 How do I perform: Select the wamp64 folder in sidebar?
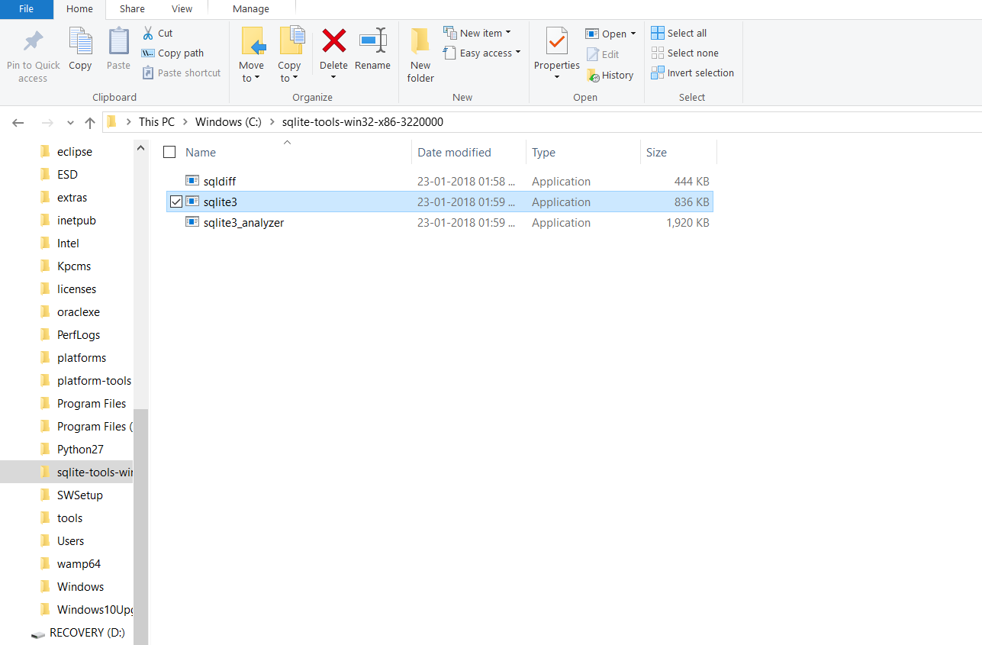coord(79,563)
